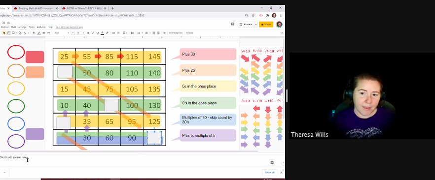Click the font size 14 field
The width and height of the screenshot is (435, 180).
click(78, 33)
